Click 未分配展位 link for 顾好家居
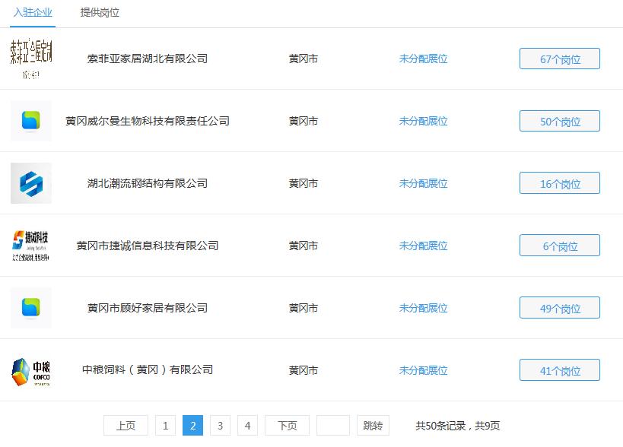623x447 pixels. point(423,308)
